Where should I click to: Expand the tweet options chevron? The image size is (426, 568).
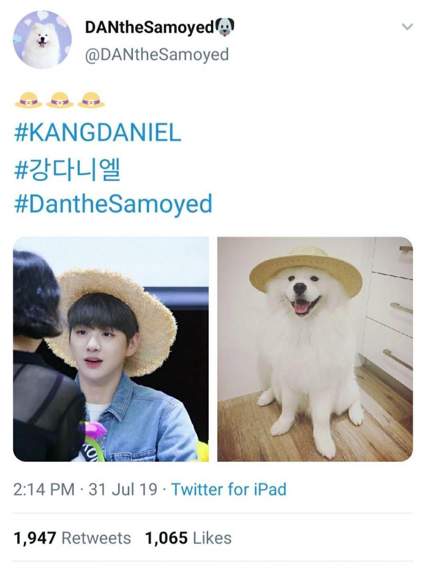(x=407, y=27)
